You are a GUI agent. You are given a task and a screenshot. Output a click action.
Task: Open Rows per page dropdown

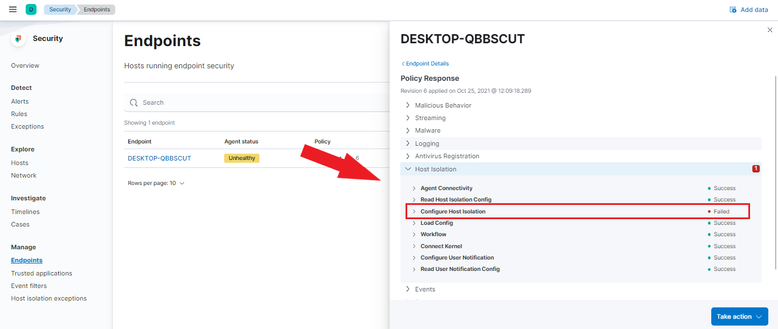click(x=156, y=183)
